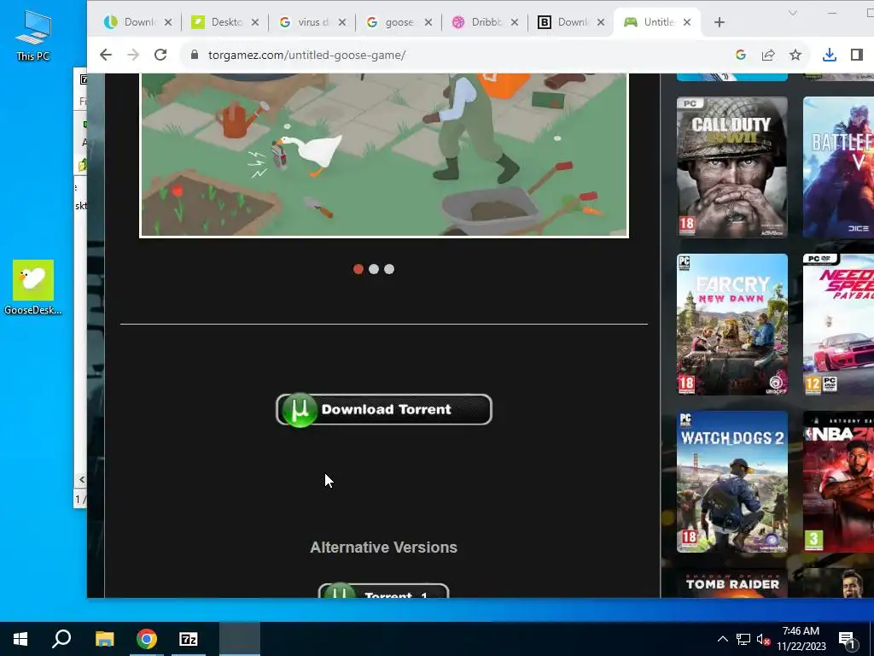Open the tab search chevron in Chrome
This screenshot has height=656, width=874.
[x=793, y=12]
